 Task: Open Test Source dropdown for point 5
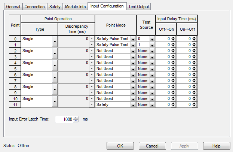click(x=152, y=69)
